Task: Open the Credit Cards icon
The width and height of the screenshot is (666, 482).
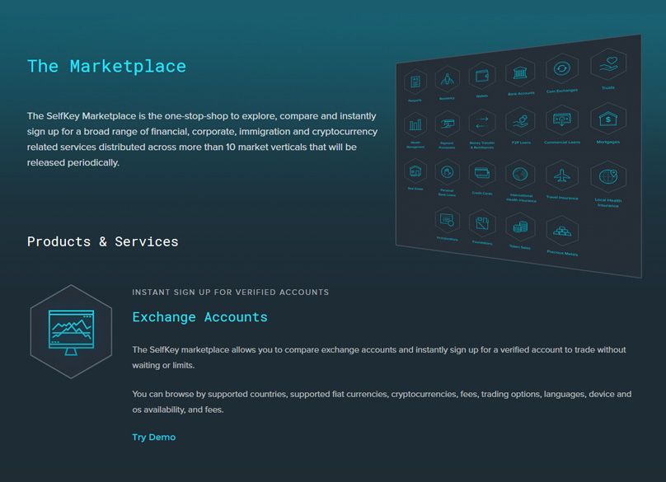Action: (x=482, y=174)
